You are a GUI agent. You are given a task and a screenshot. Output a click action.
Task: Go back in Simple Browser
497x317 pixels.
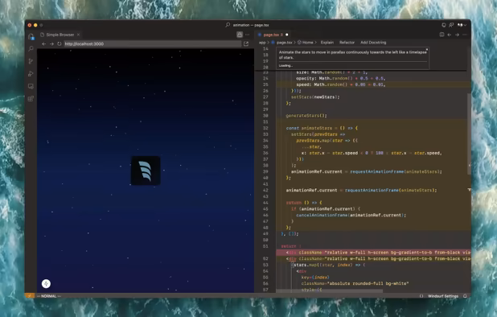click(43, 43)
